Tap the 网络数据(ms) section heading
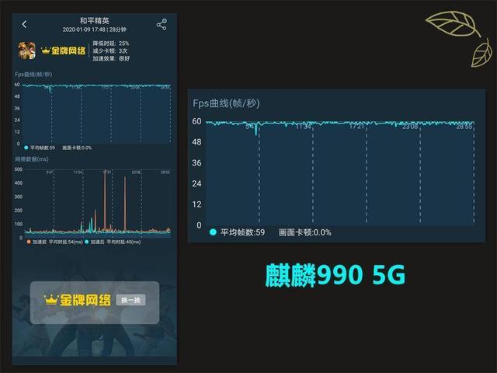 pos(32,159)
